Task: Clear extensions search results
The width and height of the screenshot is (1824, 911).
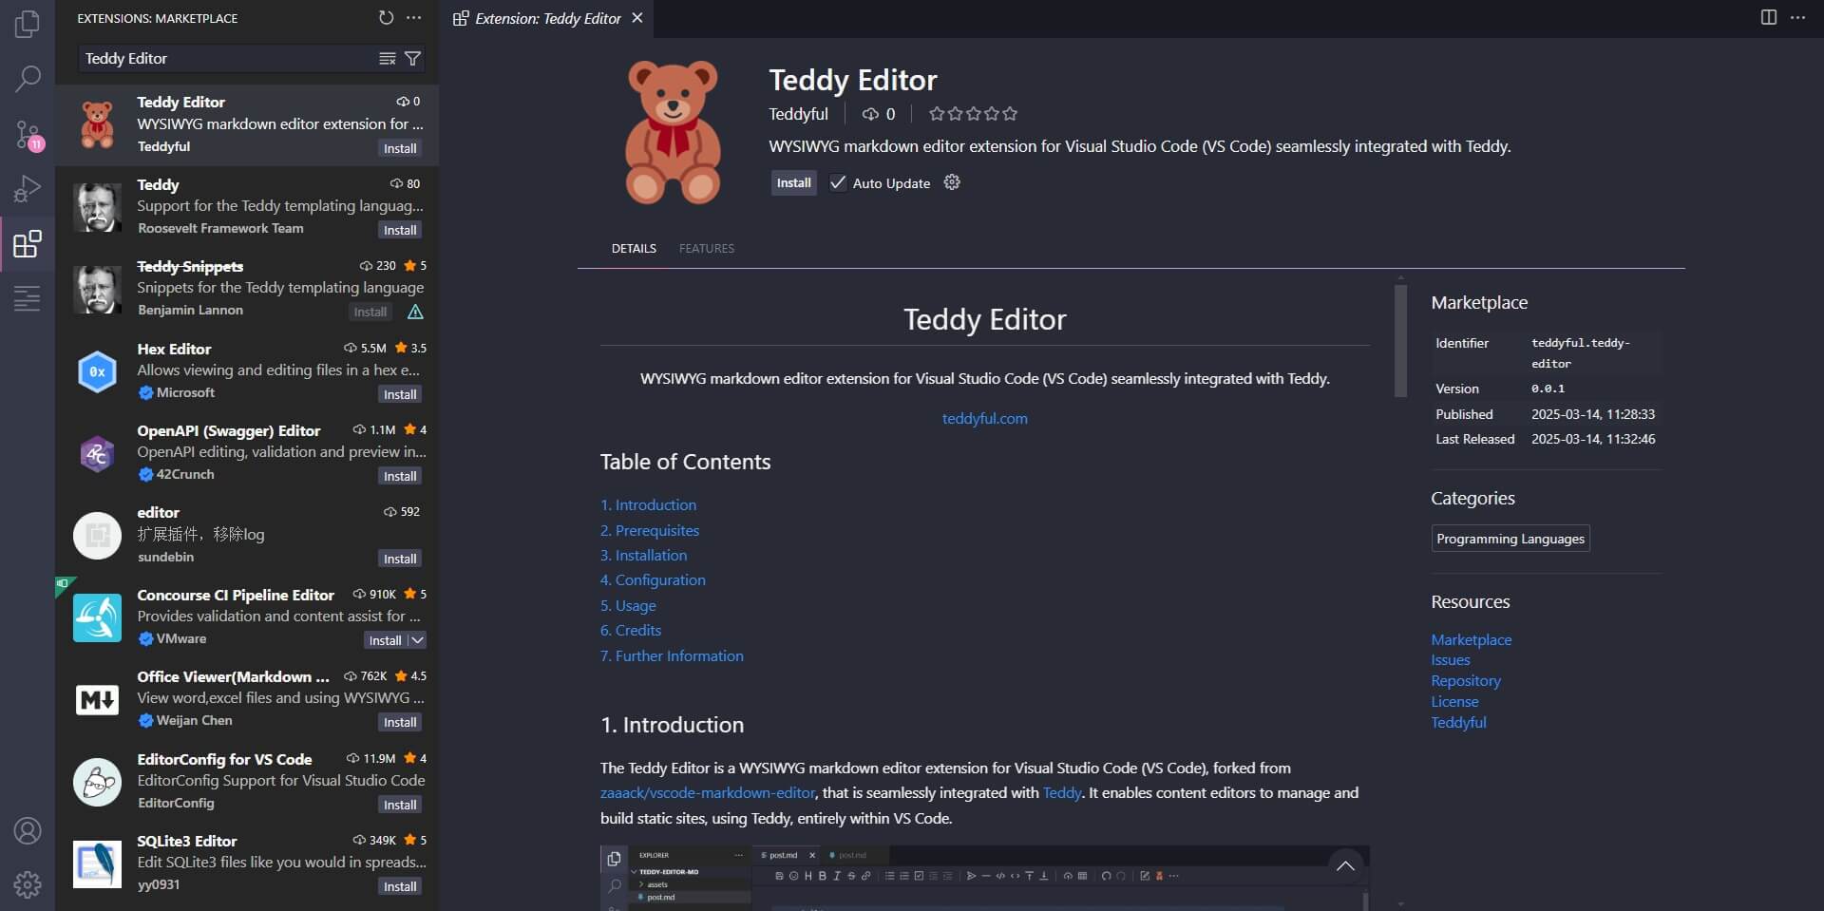Action: 387,58
